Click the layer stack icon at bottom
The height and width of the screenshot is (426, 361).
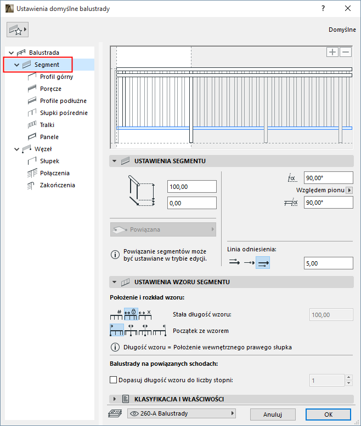(x=115, y=413)
